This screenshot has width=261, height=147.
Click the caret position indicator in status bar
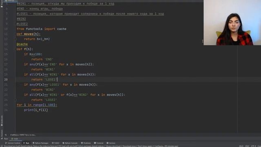[x=241, y=146]
